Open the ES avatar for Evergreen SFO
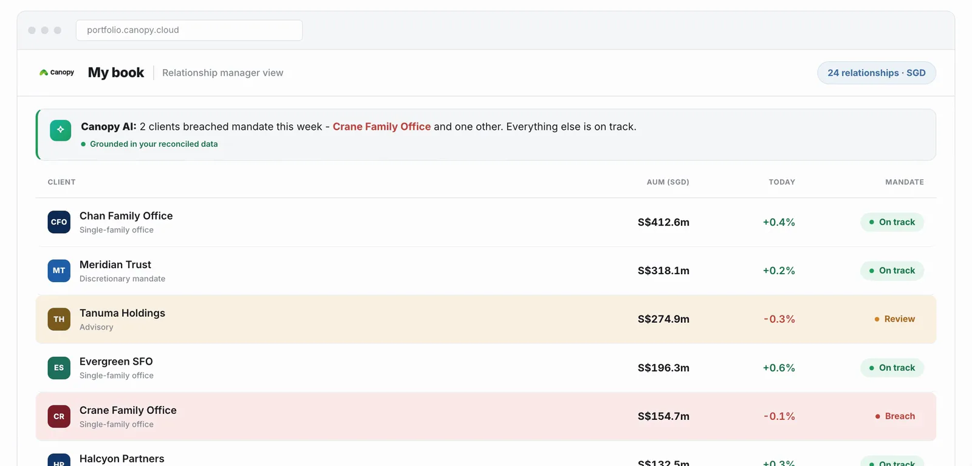The width and height of the screenshot is (972, 466). pos(59,368)
